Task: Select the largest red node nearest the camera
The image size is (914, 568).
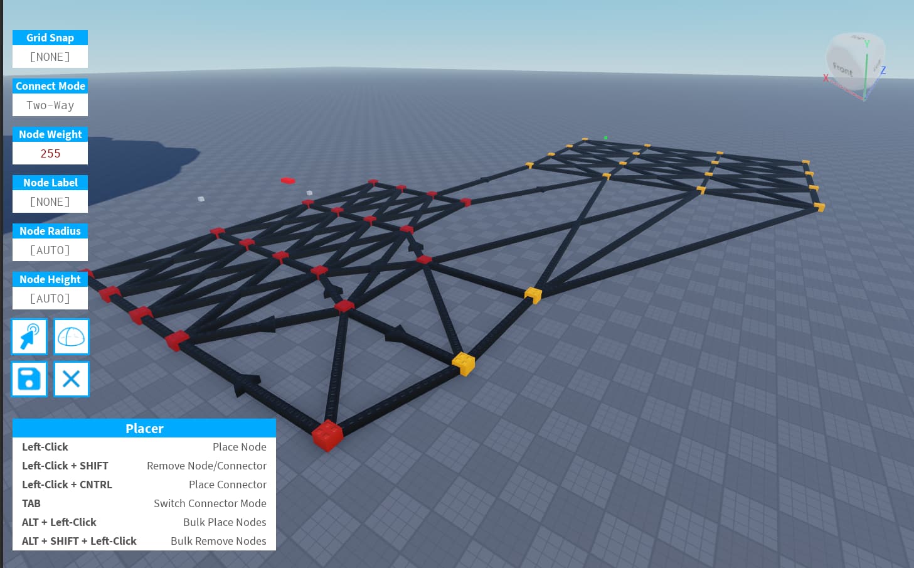Action: click(x=327, y=435)
